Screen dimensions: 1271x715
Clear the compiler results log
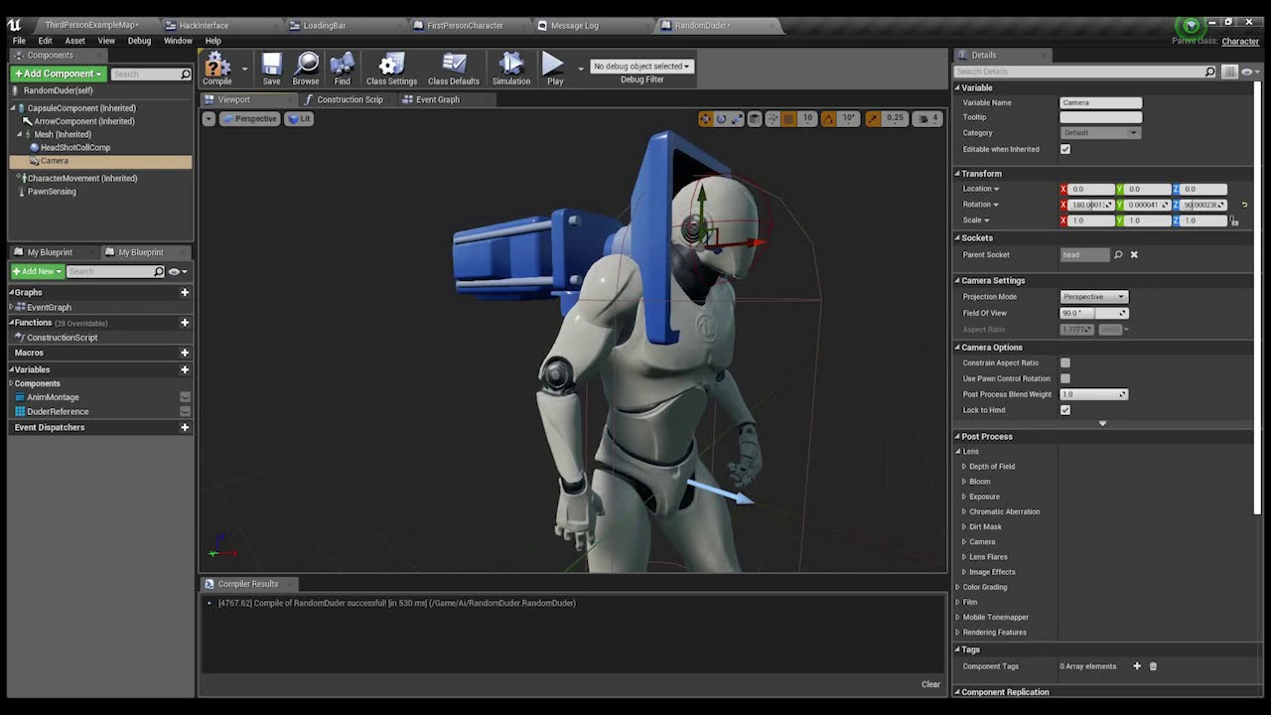930,684
